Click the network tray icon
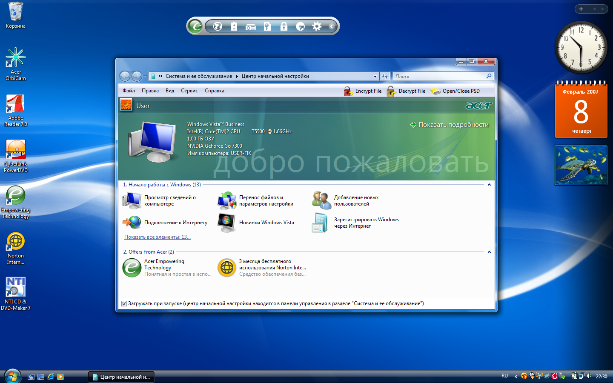 click(x=581, y=376)
